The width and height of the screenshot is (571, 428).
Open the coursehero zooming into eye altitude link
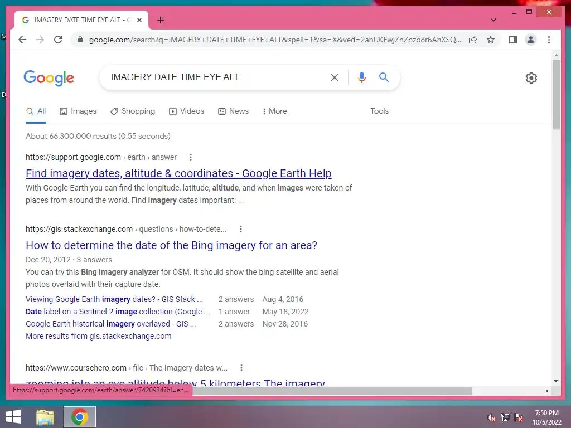175,382
